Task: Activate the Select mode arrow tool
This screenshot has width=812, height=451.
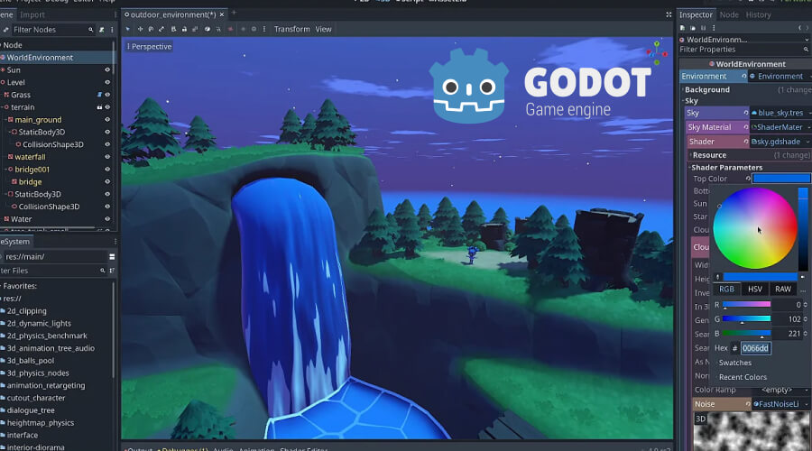Action: pyautogui.click(x=128, y=29)
